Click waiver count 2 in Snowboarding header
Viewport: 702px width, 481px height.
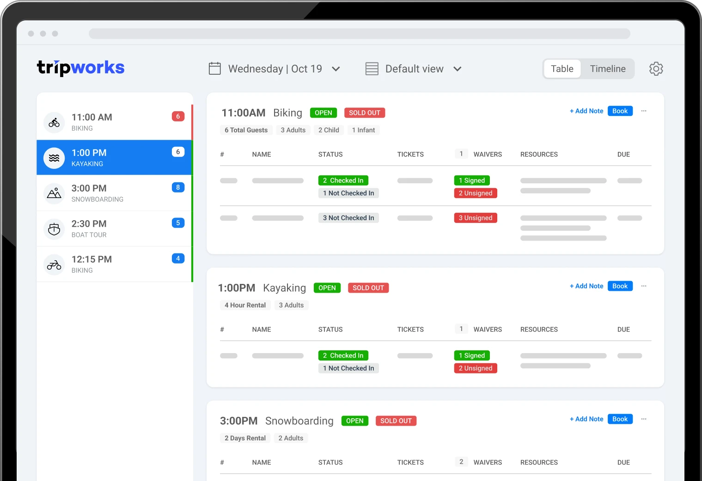(x=461, y=462)
